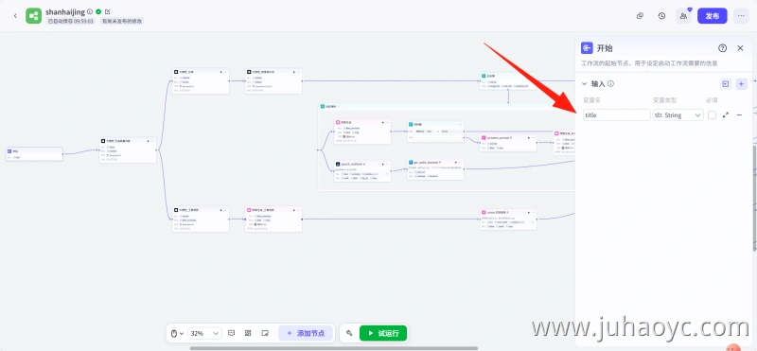This screenshot has width=757, height=351.
Task: Toggle the 必填 checkbox for title
Action: [712, 114]
